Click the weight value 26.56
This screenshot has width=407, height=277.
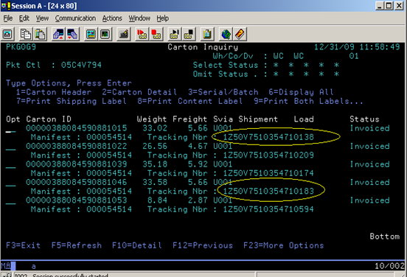coord(155,146)
